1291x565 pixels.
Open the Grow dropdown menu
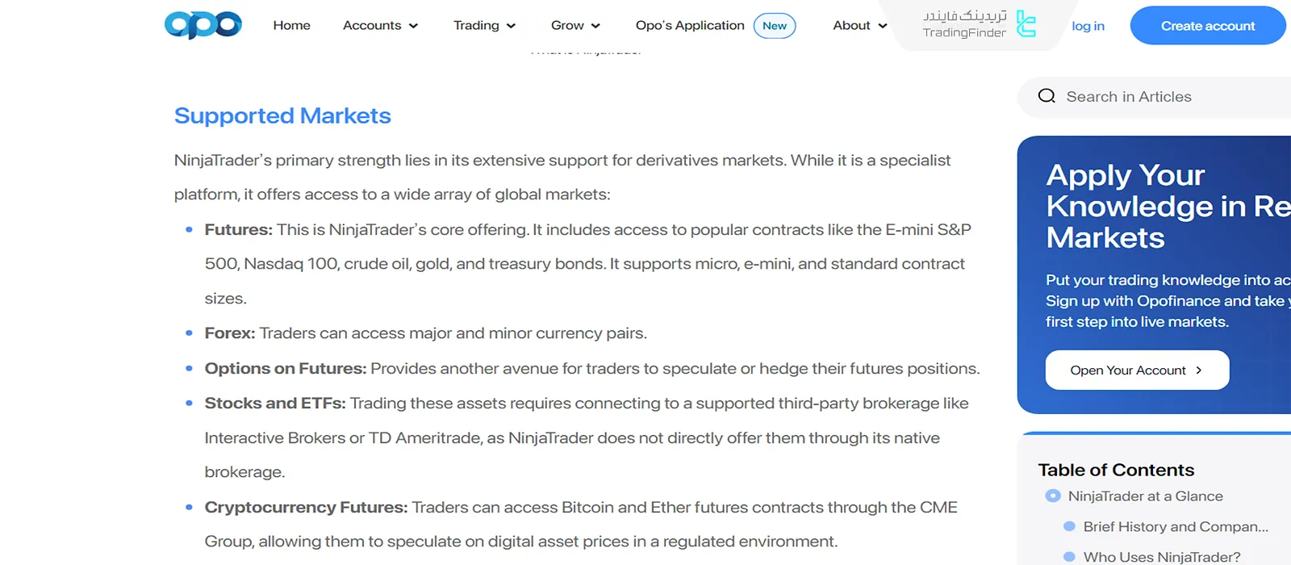575,26
